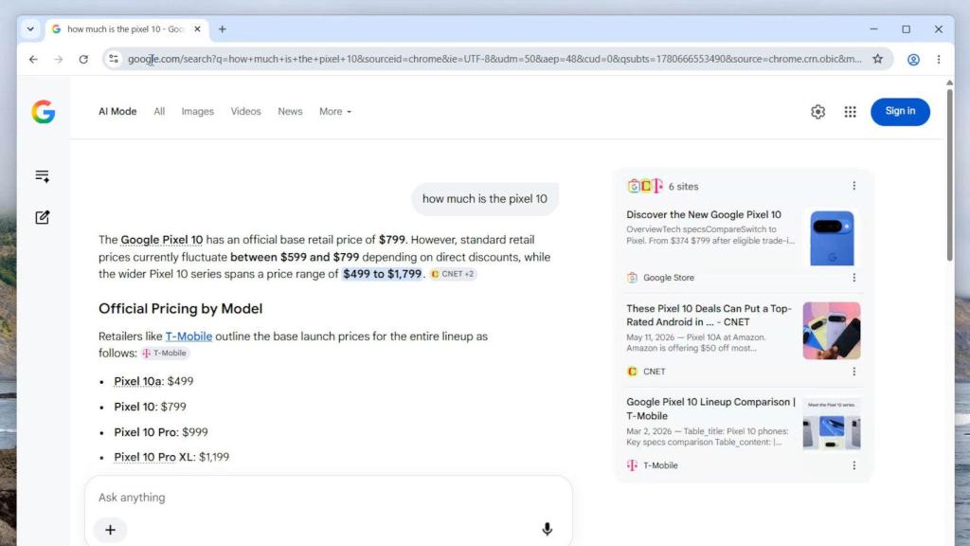
Task: Open options for Google Store source
Action: 853,278
